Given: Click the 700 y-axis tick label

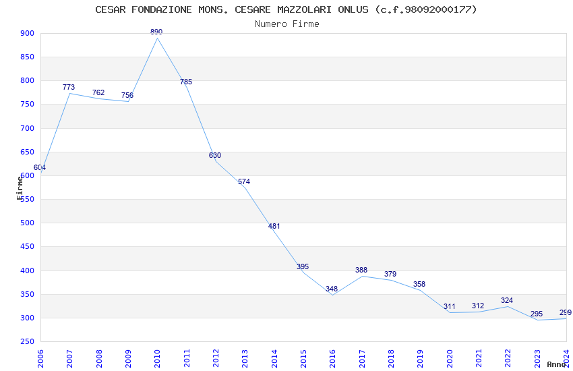Looking at the screenshot, I should pyautogui.click(x=28, y=128).
